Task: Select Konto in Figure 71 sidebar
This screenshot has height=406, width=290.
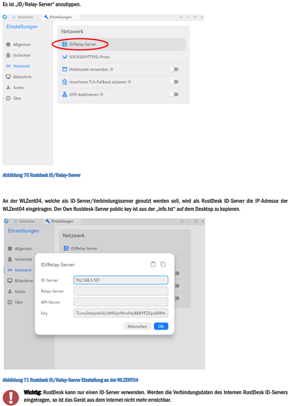Action: pyautogui.click(x=17, y=291)
